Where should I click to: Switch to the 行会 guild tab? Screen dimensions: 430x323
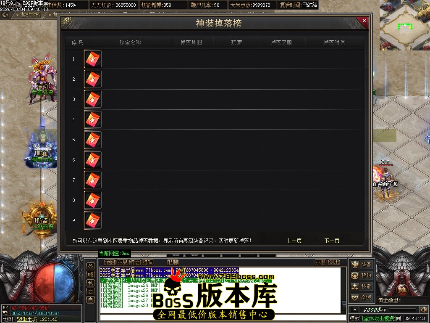[x=135, y=262]
